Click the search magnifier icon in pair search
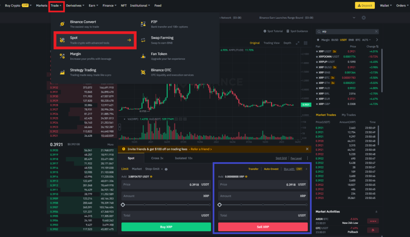Screen dimensions: 410x237 (x=319, y=32)
